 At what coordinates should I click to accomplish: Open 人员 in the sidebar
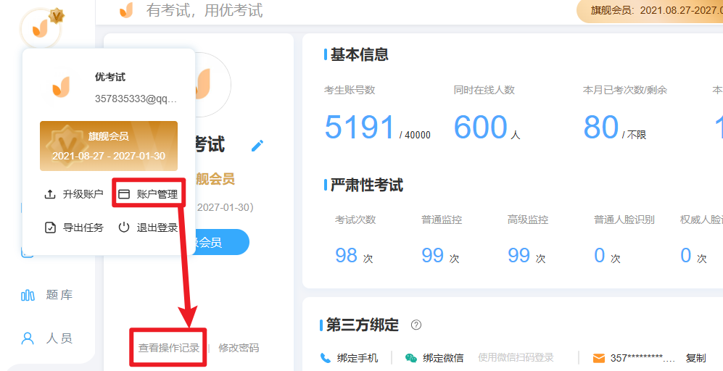(47, 338)
